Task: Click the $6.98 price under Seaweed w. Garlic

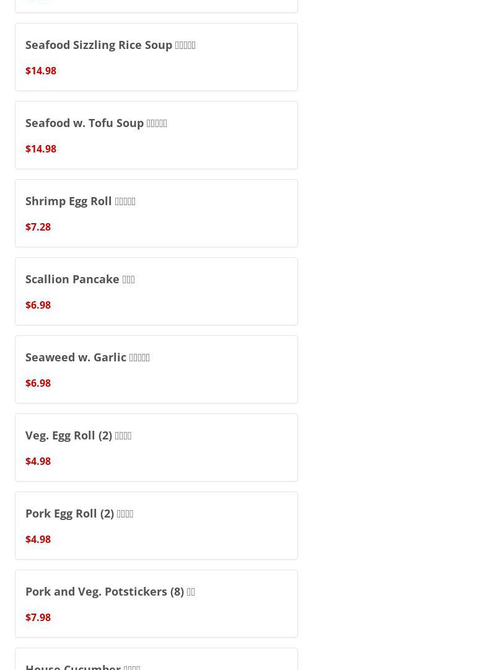Action: [x=38, y=383]
